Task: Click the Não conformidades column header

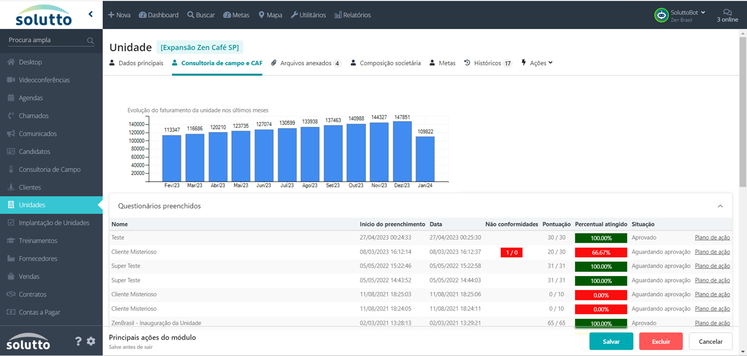Action: 512,224
